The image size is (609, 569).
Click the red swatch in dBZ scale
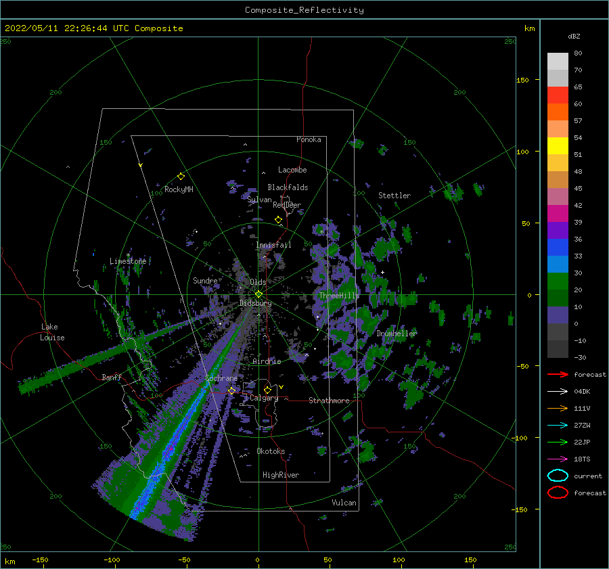pos(558,95)
